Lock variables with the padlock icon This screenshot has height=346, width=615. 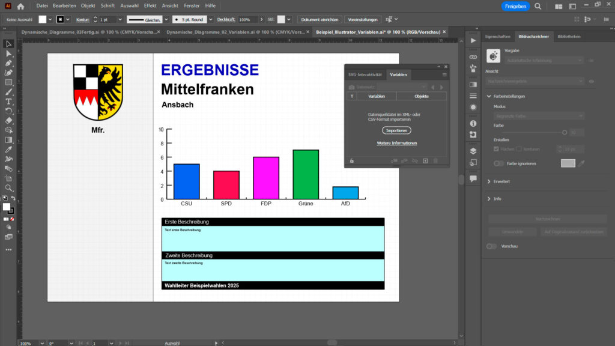click(352, 161)
